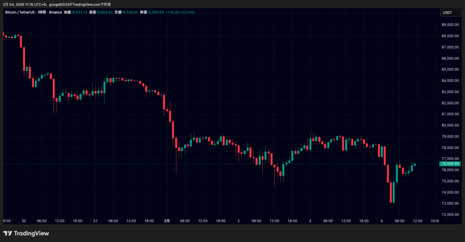Click the 31 date marker on time axis
Image resolution: width=465 pixels, height=242 pixels.
click(95, 221)
